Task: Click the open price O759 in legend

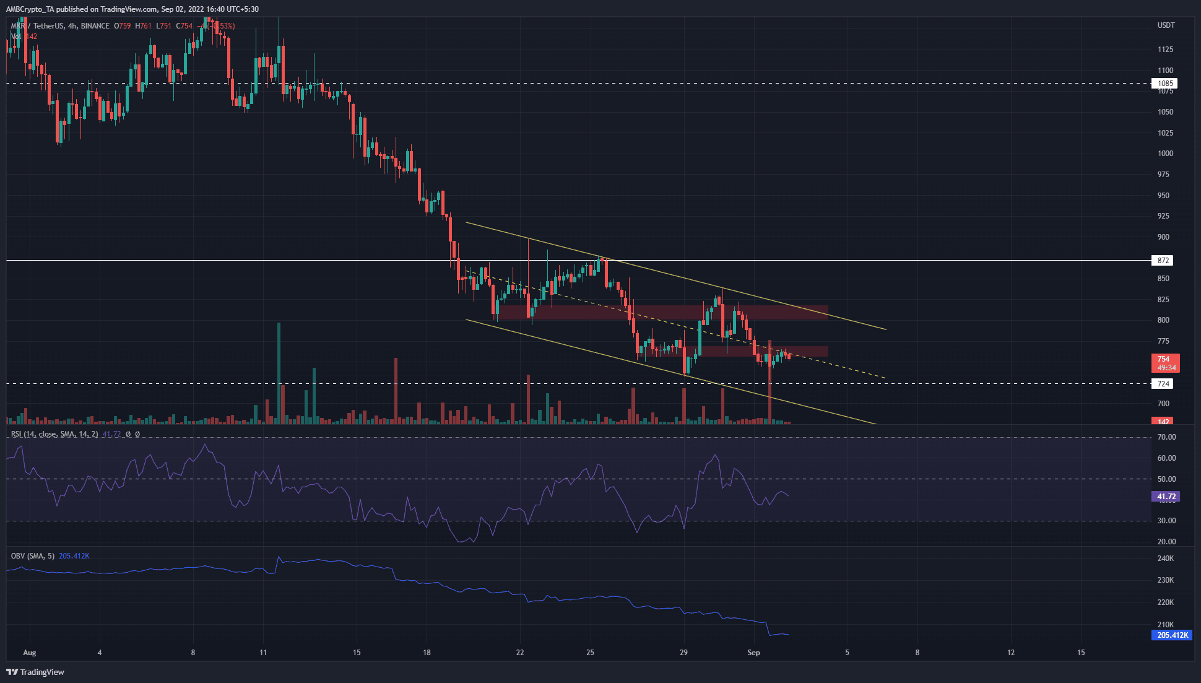Action: click(123, 26)
